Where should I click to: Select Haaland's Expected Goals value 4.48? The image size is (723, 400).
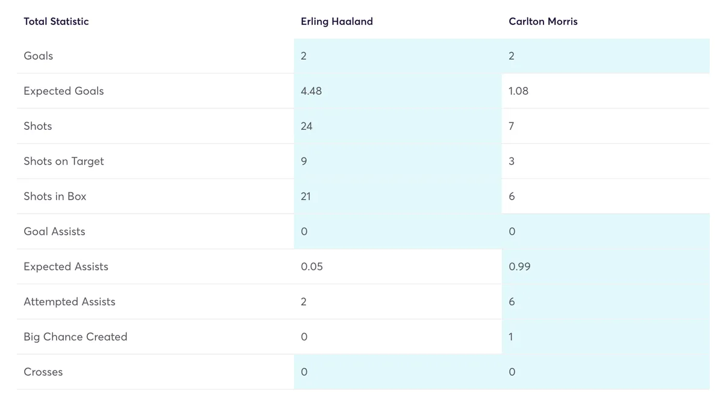pos(311,91)
